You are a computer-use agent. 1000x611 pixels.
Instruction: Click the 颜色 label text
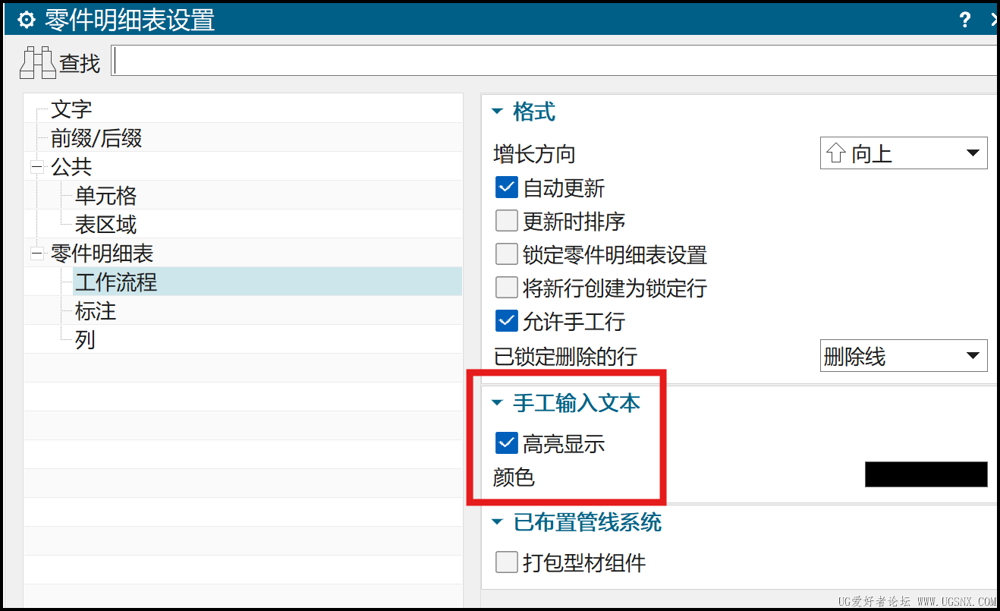click(x=514, y=477)
